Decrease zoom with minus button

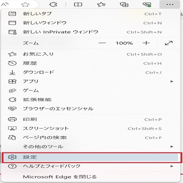tap(102, 43)
